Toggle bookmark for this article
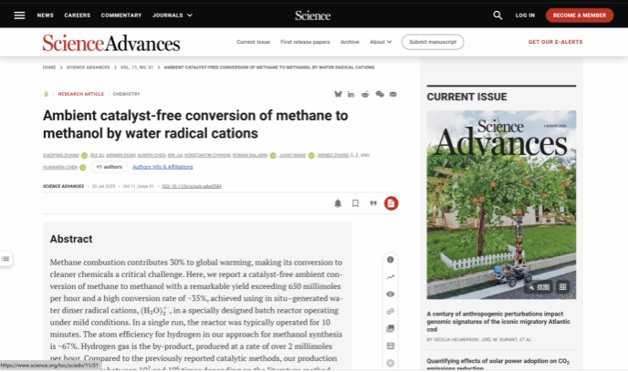Image resolution: width=628 pixels, height=372 pixels. pyautogui.click(x=355, y=203)
